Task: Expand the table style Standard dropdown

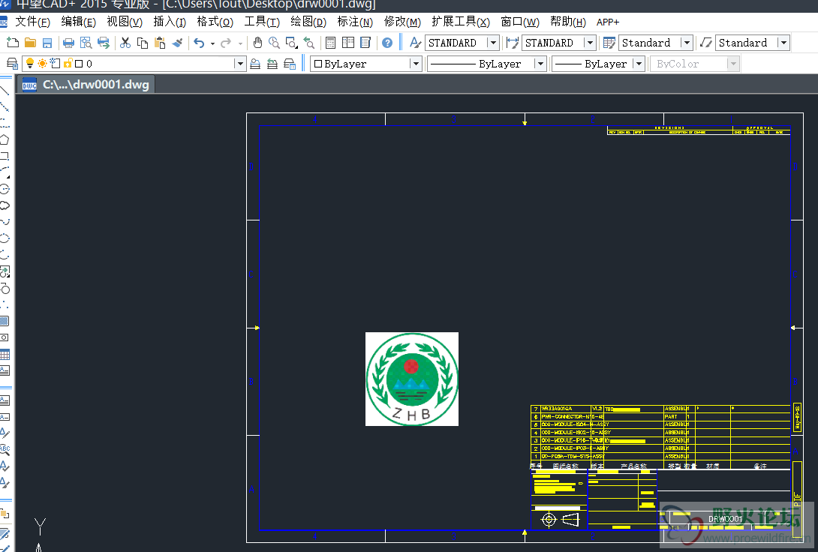Action: click(687, 43)
